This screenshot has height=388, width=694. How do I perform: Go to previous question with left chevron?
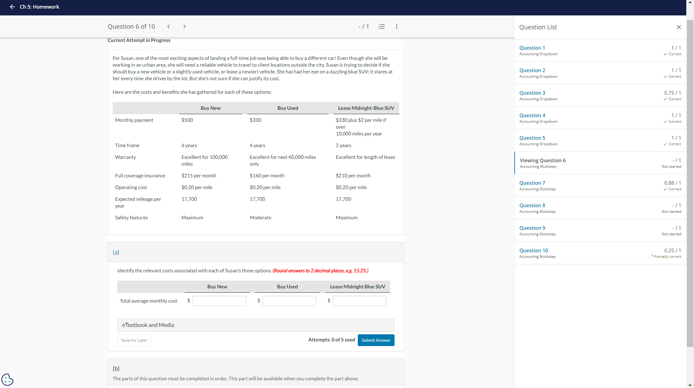[169, 27]
